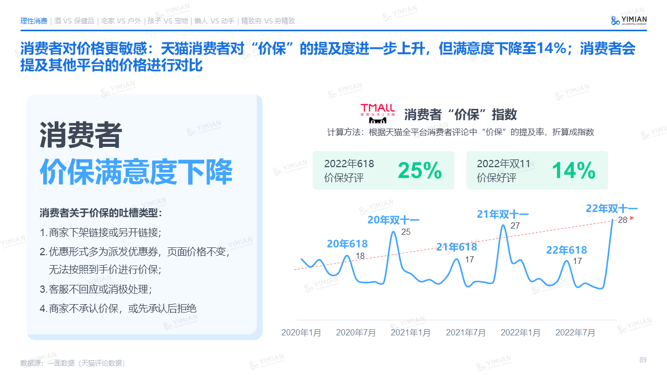This screenshot has height=375, width=667.
Task: Select the 精致穷 VS 穷精致 navigation item
Action: pyautogui.click(x=268, y=21)
